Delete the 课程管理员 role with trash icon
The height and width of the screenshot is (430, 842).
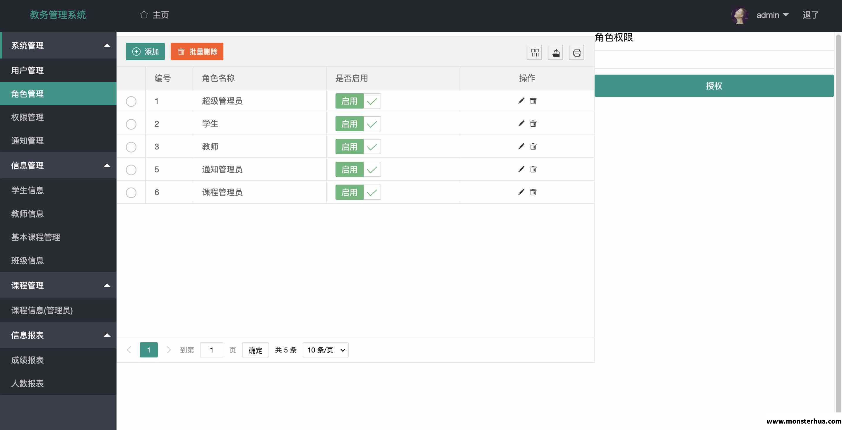pos(533,192)
